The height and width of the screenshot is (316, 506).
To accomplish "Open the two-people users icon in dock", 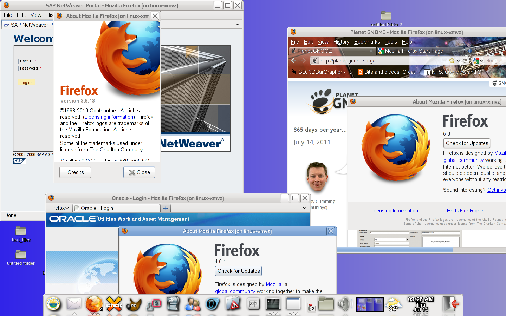I will point(193,304).
